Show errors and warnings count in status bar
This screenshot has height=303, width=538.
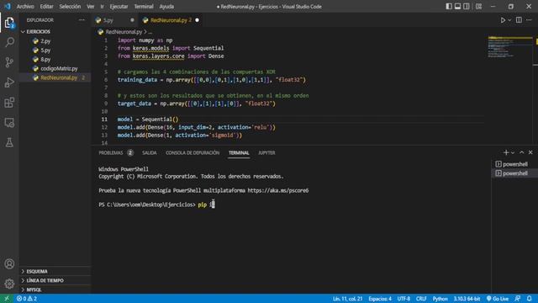coord(27,299)
